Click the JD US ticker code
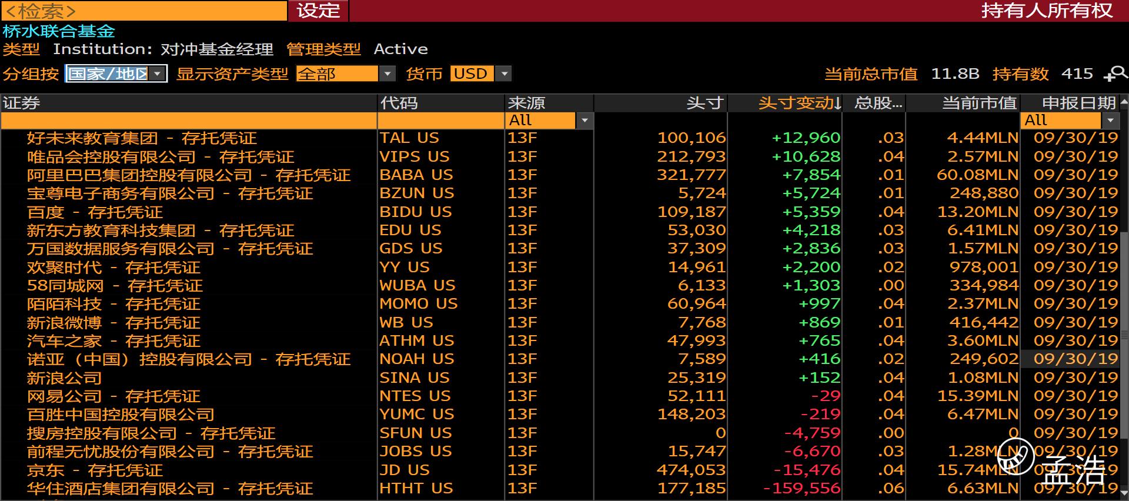This screenshot has height=501, width=1129. [405, 470]
